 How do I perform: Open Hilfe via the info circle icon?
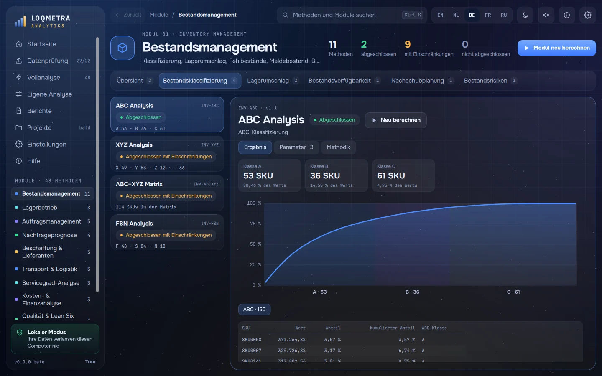coord(19,161)
